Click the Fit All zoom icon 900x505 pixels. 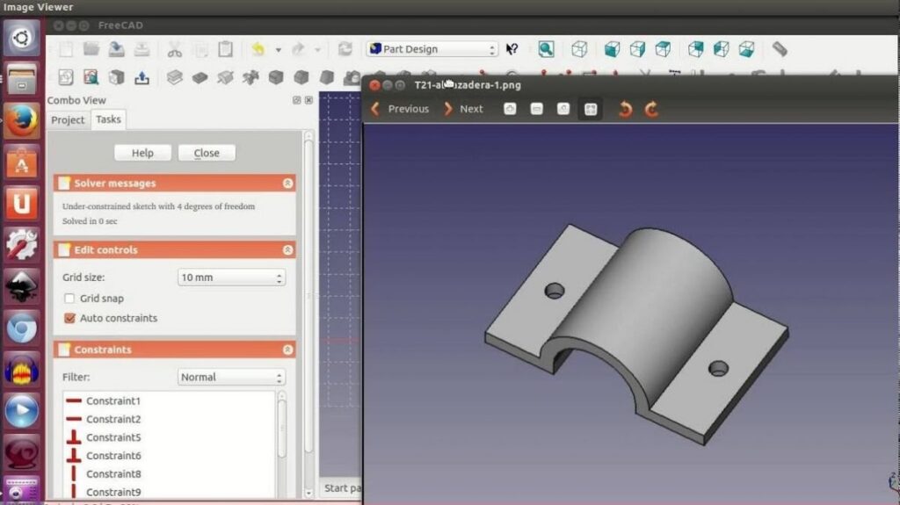pos(546,49)
